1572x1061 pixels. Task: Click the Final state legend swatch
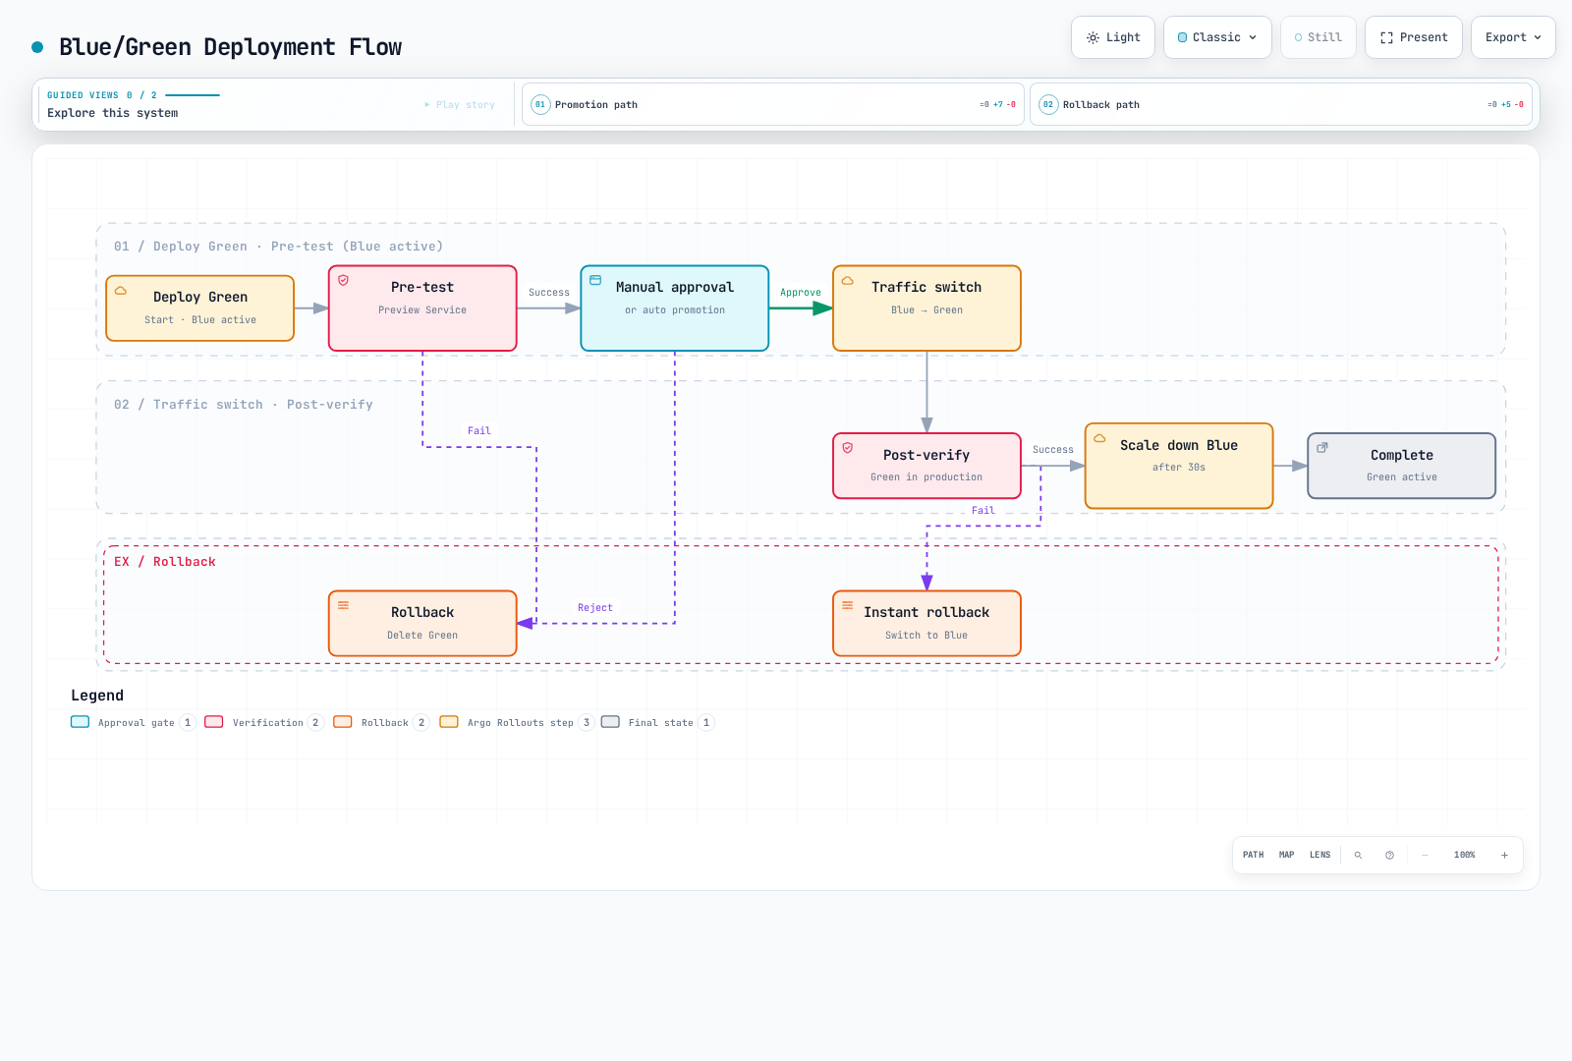[610, 722]
